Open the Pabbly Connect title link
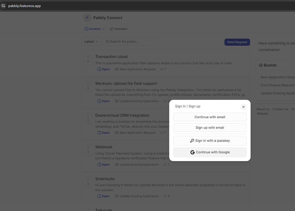This screenshot has height=211, width=295. click(108, 18)
